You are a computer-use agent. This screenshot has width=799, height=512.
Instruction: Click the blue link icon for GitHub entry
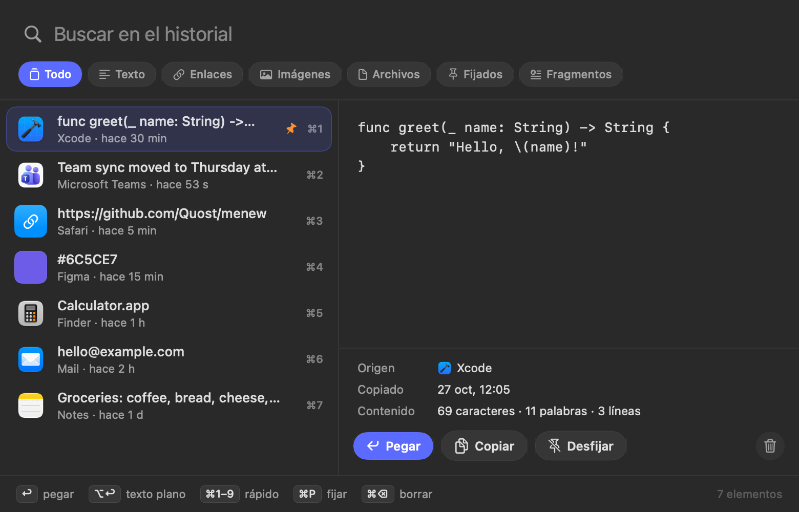31,221
